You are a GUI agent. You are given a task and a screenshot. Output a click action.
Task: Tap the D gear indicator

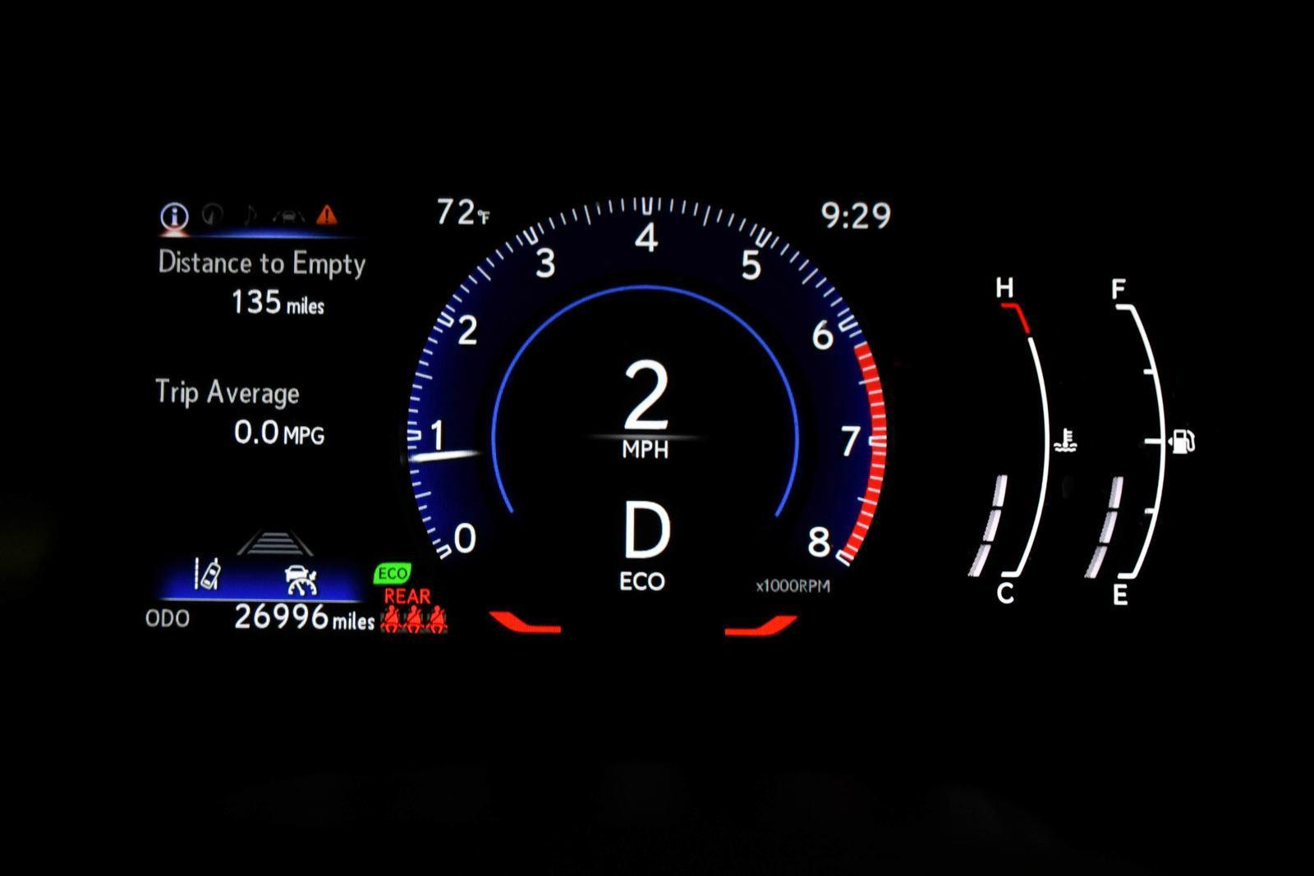click(646, 530)
